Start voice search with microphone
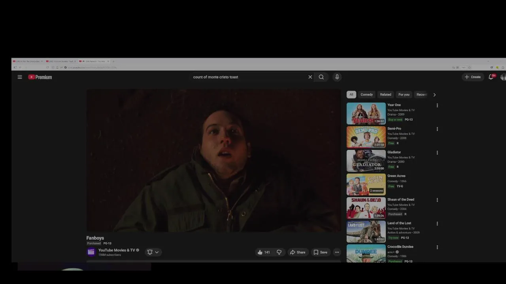 click(337, 77)
